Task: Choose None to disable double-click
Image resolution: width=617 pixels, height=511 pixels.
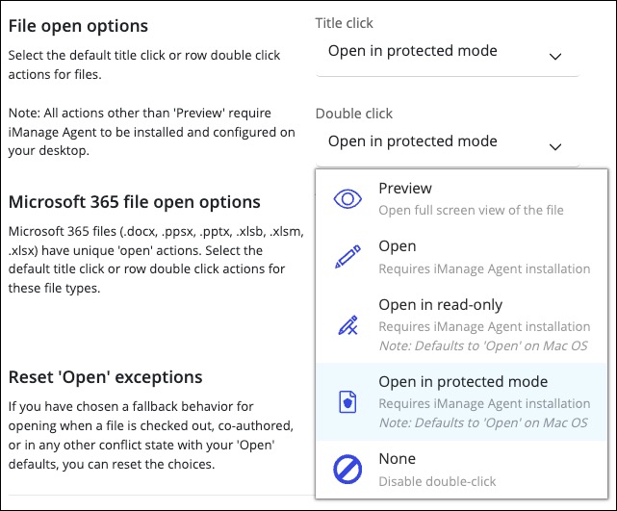Action: click(398, 459)
